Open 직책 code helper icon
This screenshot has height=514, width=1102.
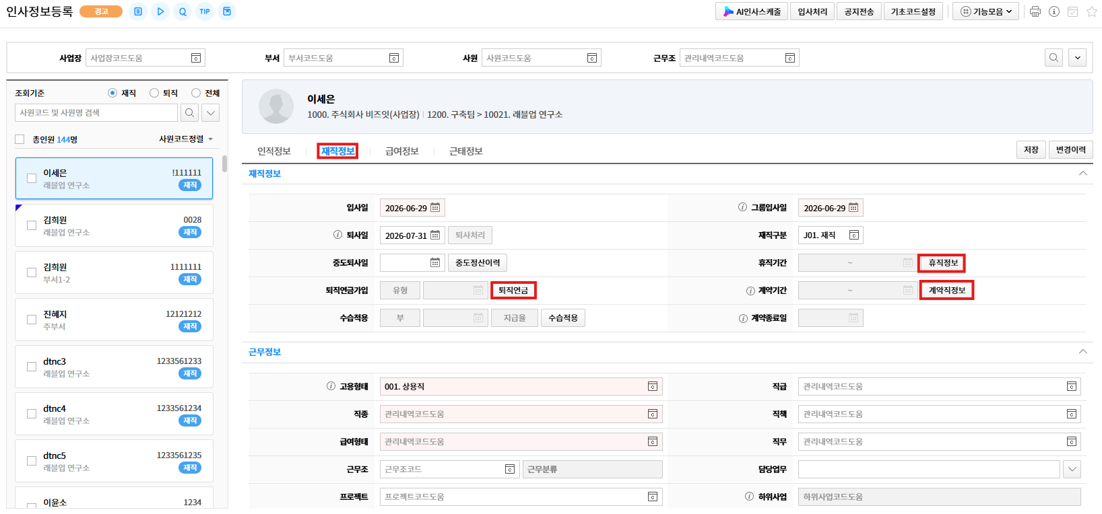[1072, 414]
